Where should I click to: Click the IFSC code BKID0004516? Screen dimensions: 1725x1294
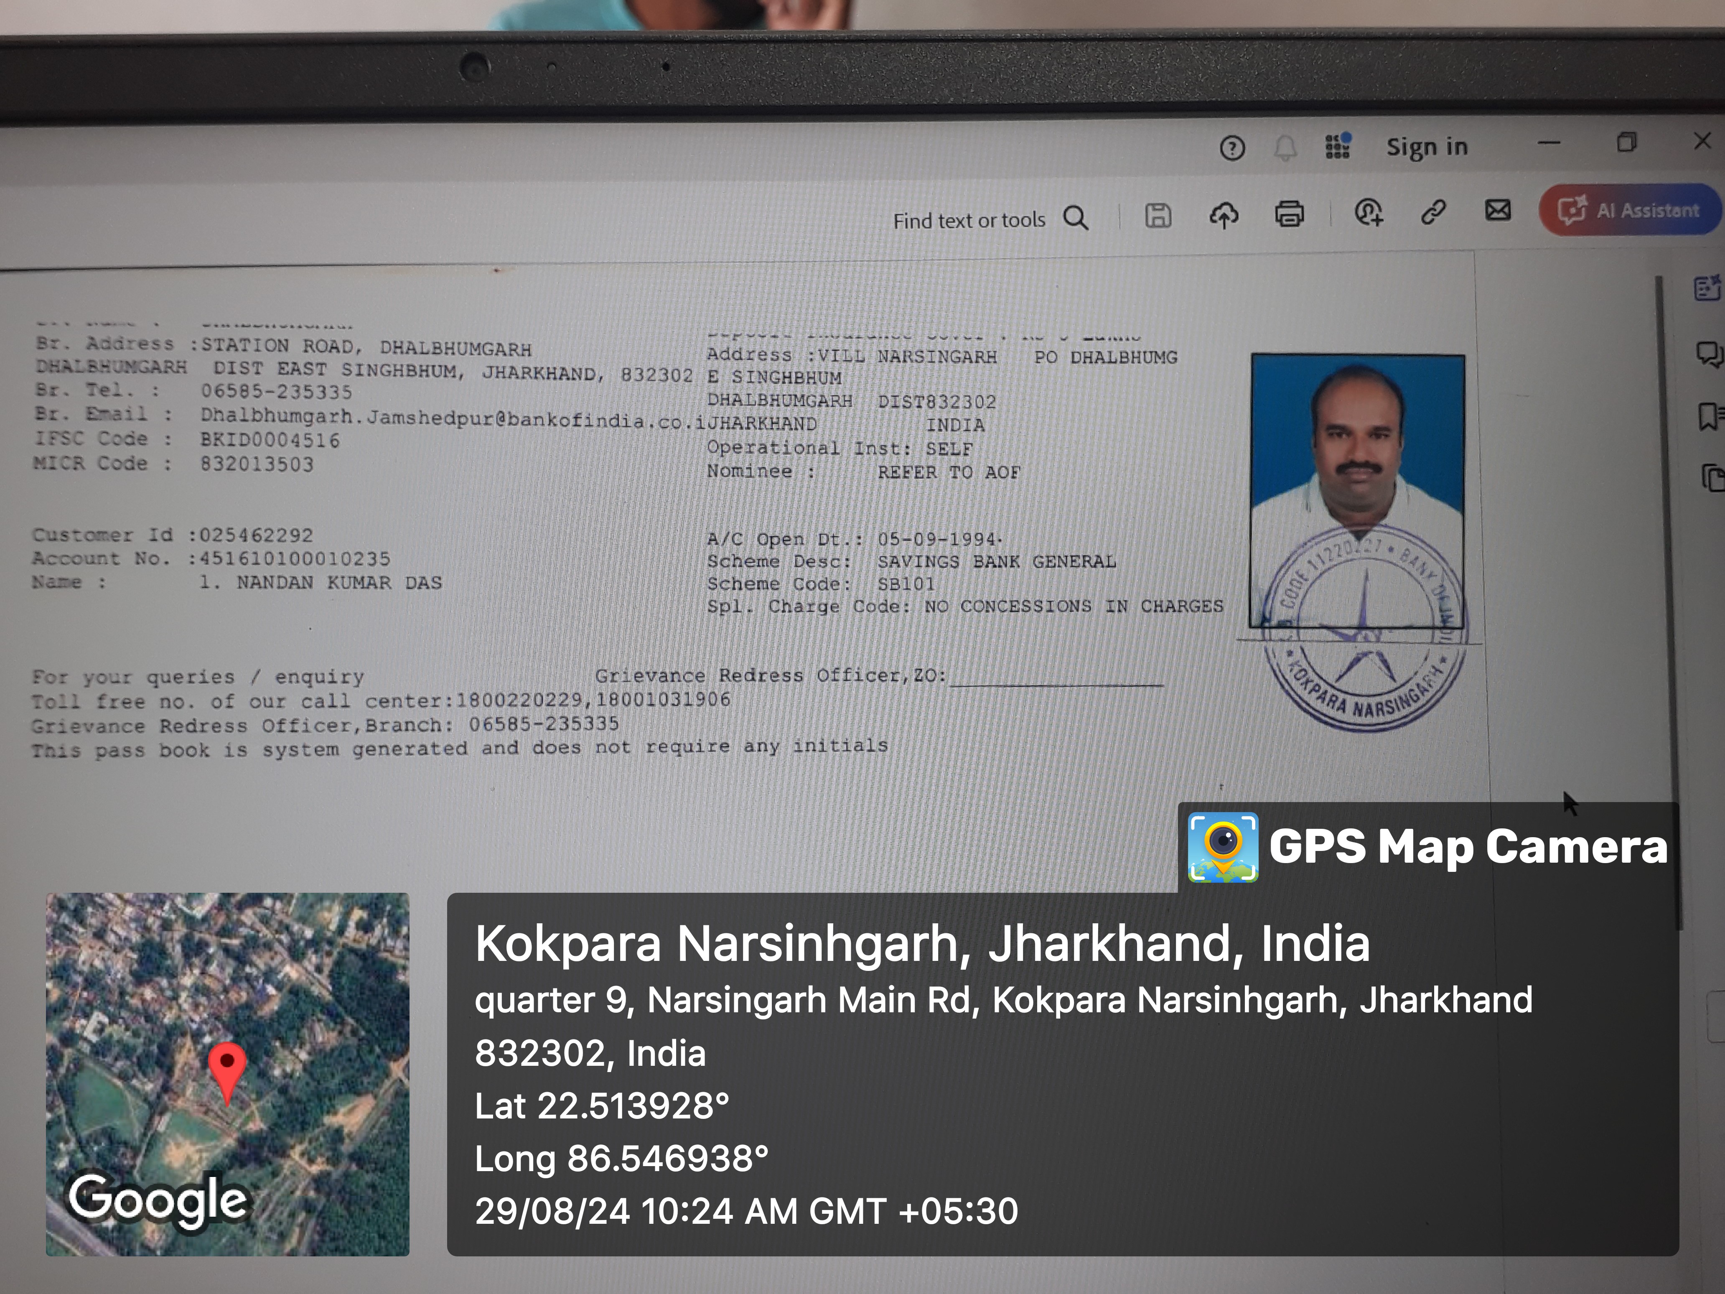point(270,440)
